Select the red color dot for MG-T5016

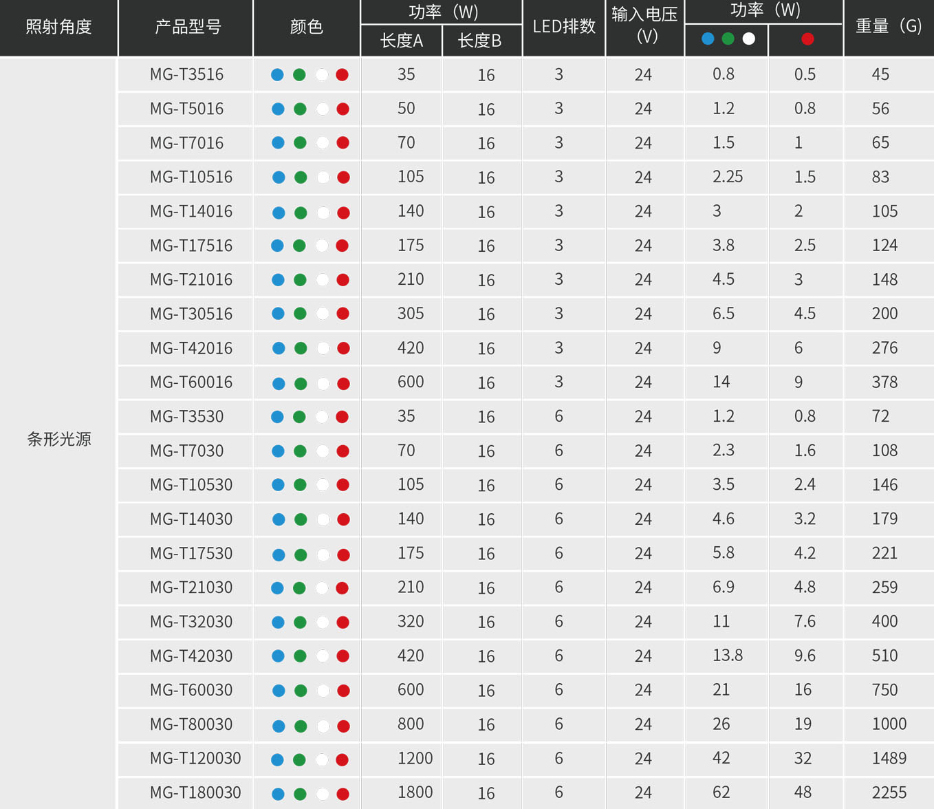(343, 109)
